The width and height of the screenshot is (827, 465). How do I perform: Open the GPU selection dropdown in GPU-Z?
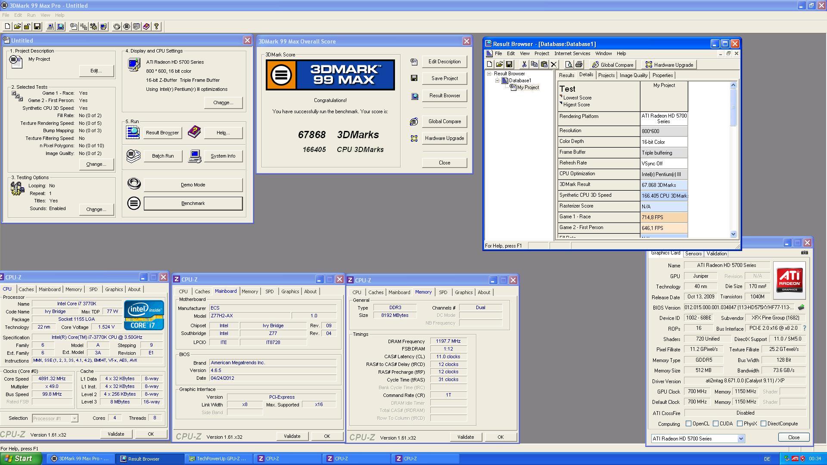tap(741, 439)
